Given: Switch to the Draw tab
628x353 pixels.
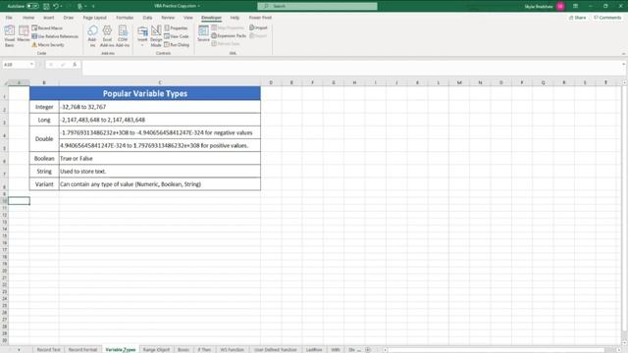Looking at the screenshot, I should [x=69, y=18].
